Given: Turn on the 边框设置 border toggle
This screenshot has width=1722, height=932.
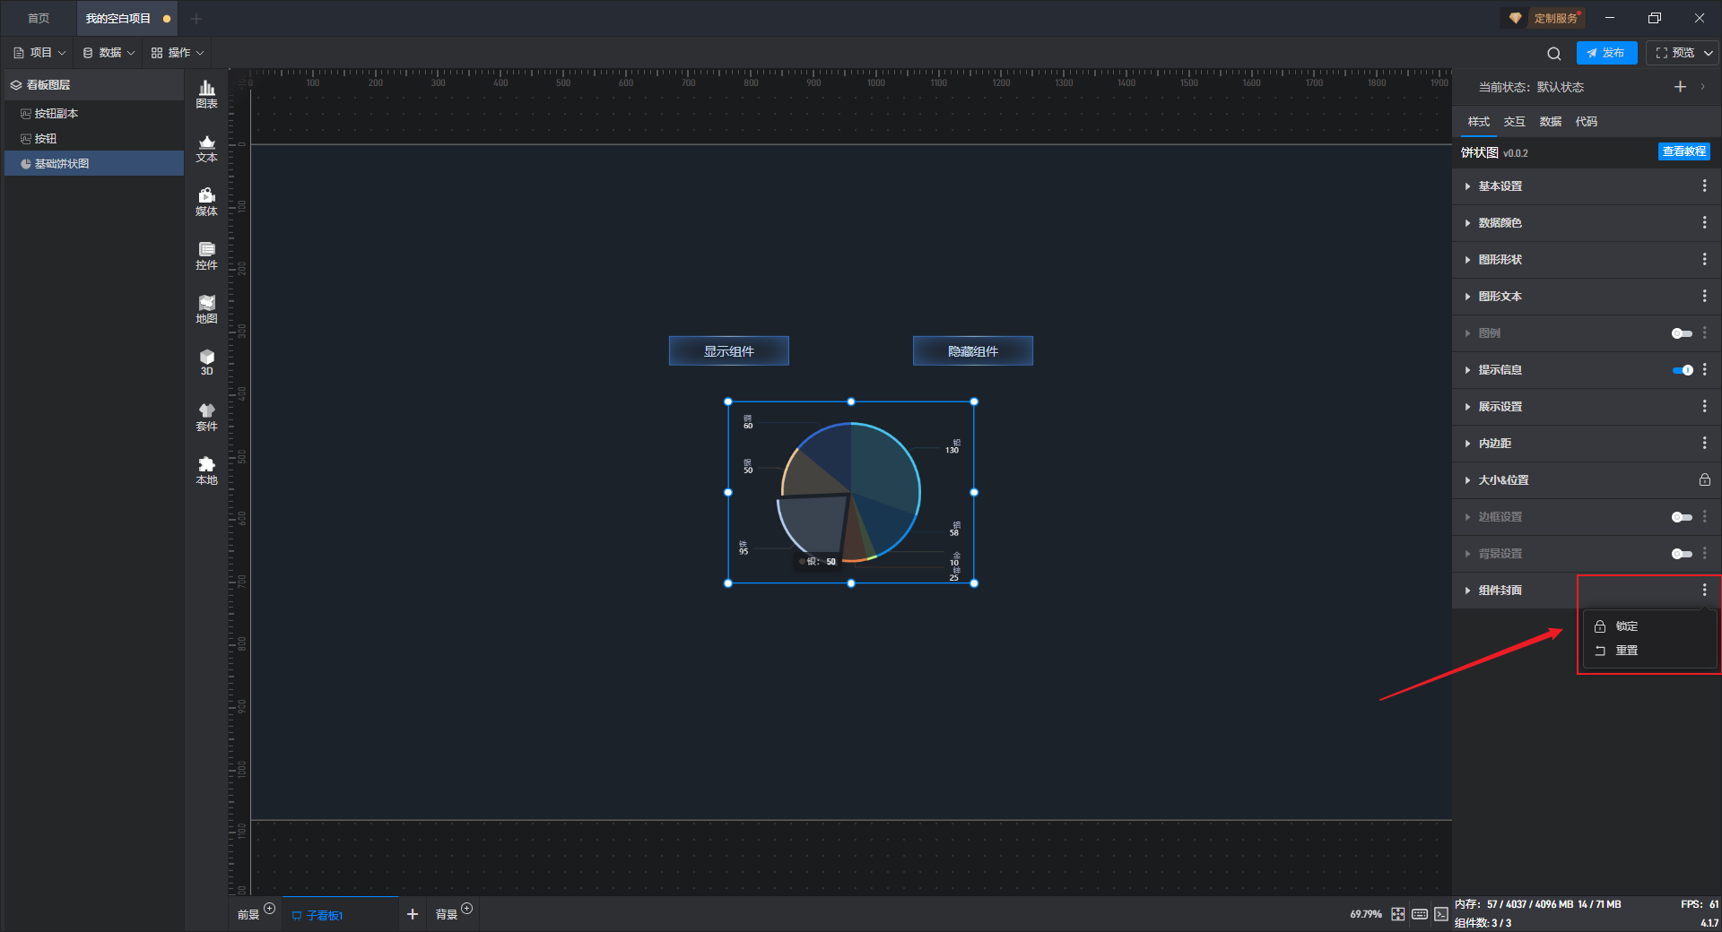Looking at the screenshot, I should [1682, 517].
